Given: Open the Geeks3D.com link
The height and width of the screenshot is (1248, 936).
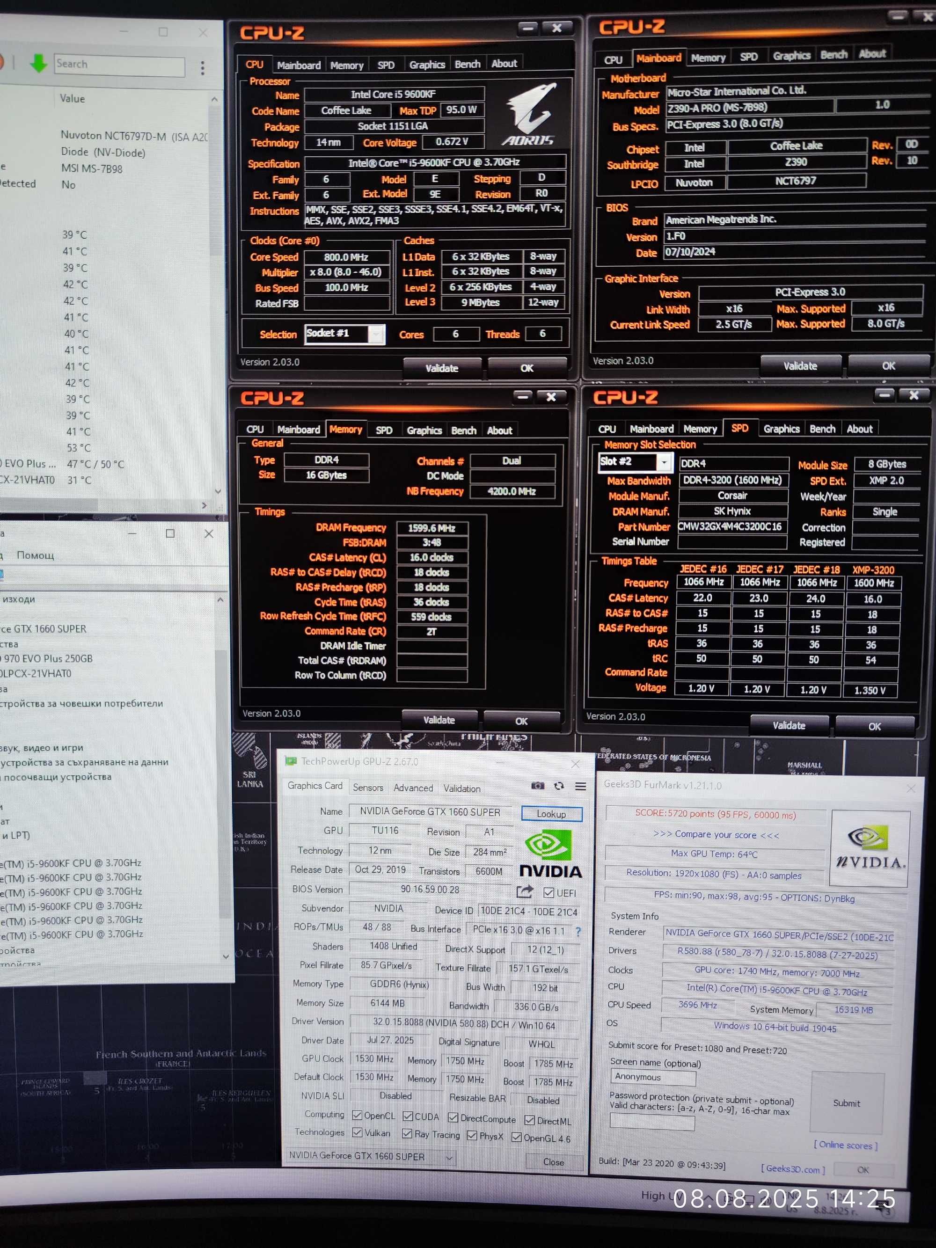Looking at the screenshot, I should [793, 1168].
